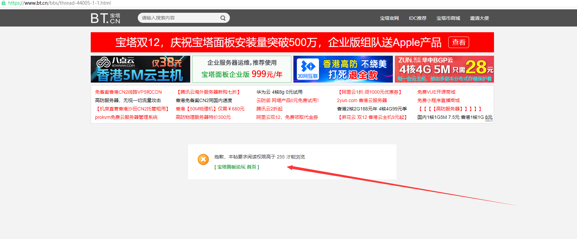The image size is (577, 239).
Task: Open link 国内1核1G5M 7.5元 香港1核1G 8元
Action: (455, 117)
